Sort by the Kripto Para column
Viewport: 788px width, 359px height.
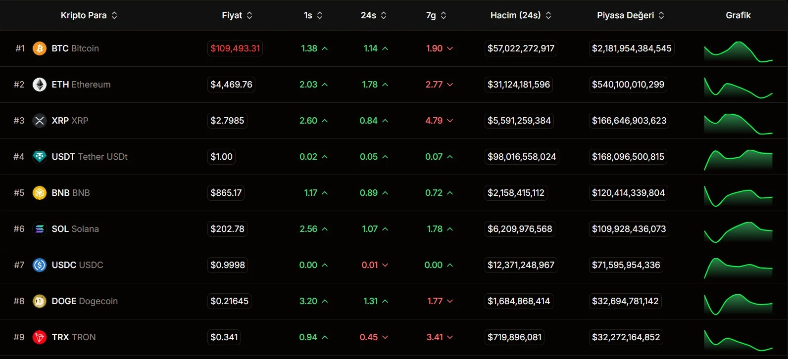(x=89, y=15)
